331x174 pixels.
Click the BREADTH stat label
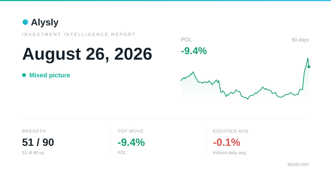(x=34, y=131)
